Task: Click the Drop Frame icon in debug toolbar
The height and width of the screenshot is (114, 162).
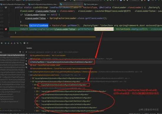Action: [18, 43]
